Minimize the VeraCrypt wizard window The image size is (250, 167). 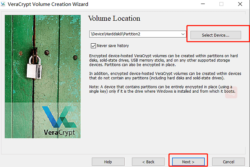[203, 4]
